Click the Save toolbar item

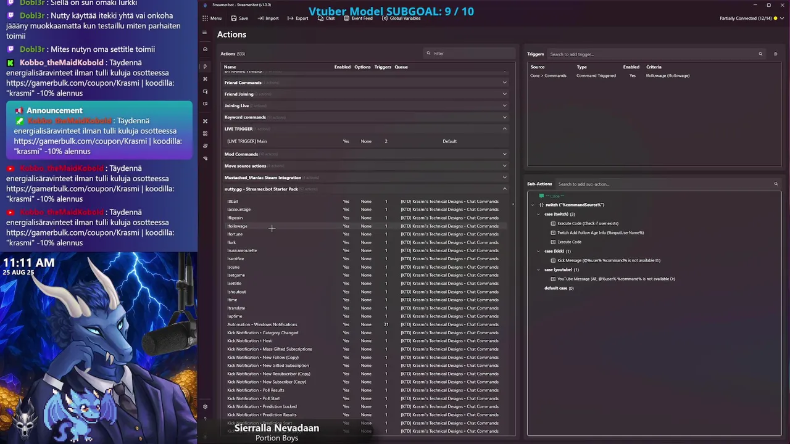click(x=239, y=18)
